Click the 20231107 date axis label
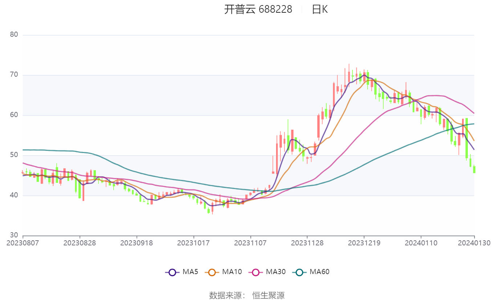This screenshot has width=494, height=301. 250,243
